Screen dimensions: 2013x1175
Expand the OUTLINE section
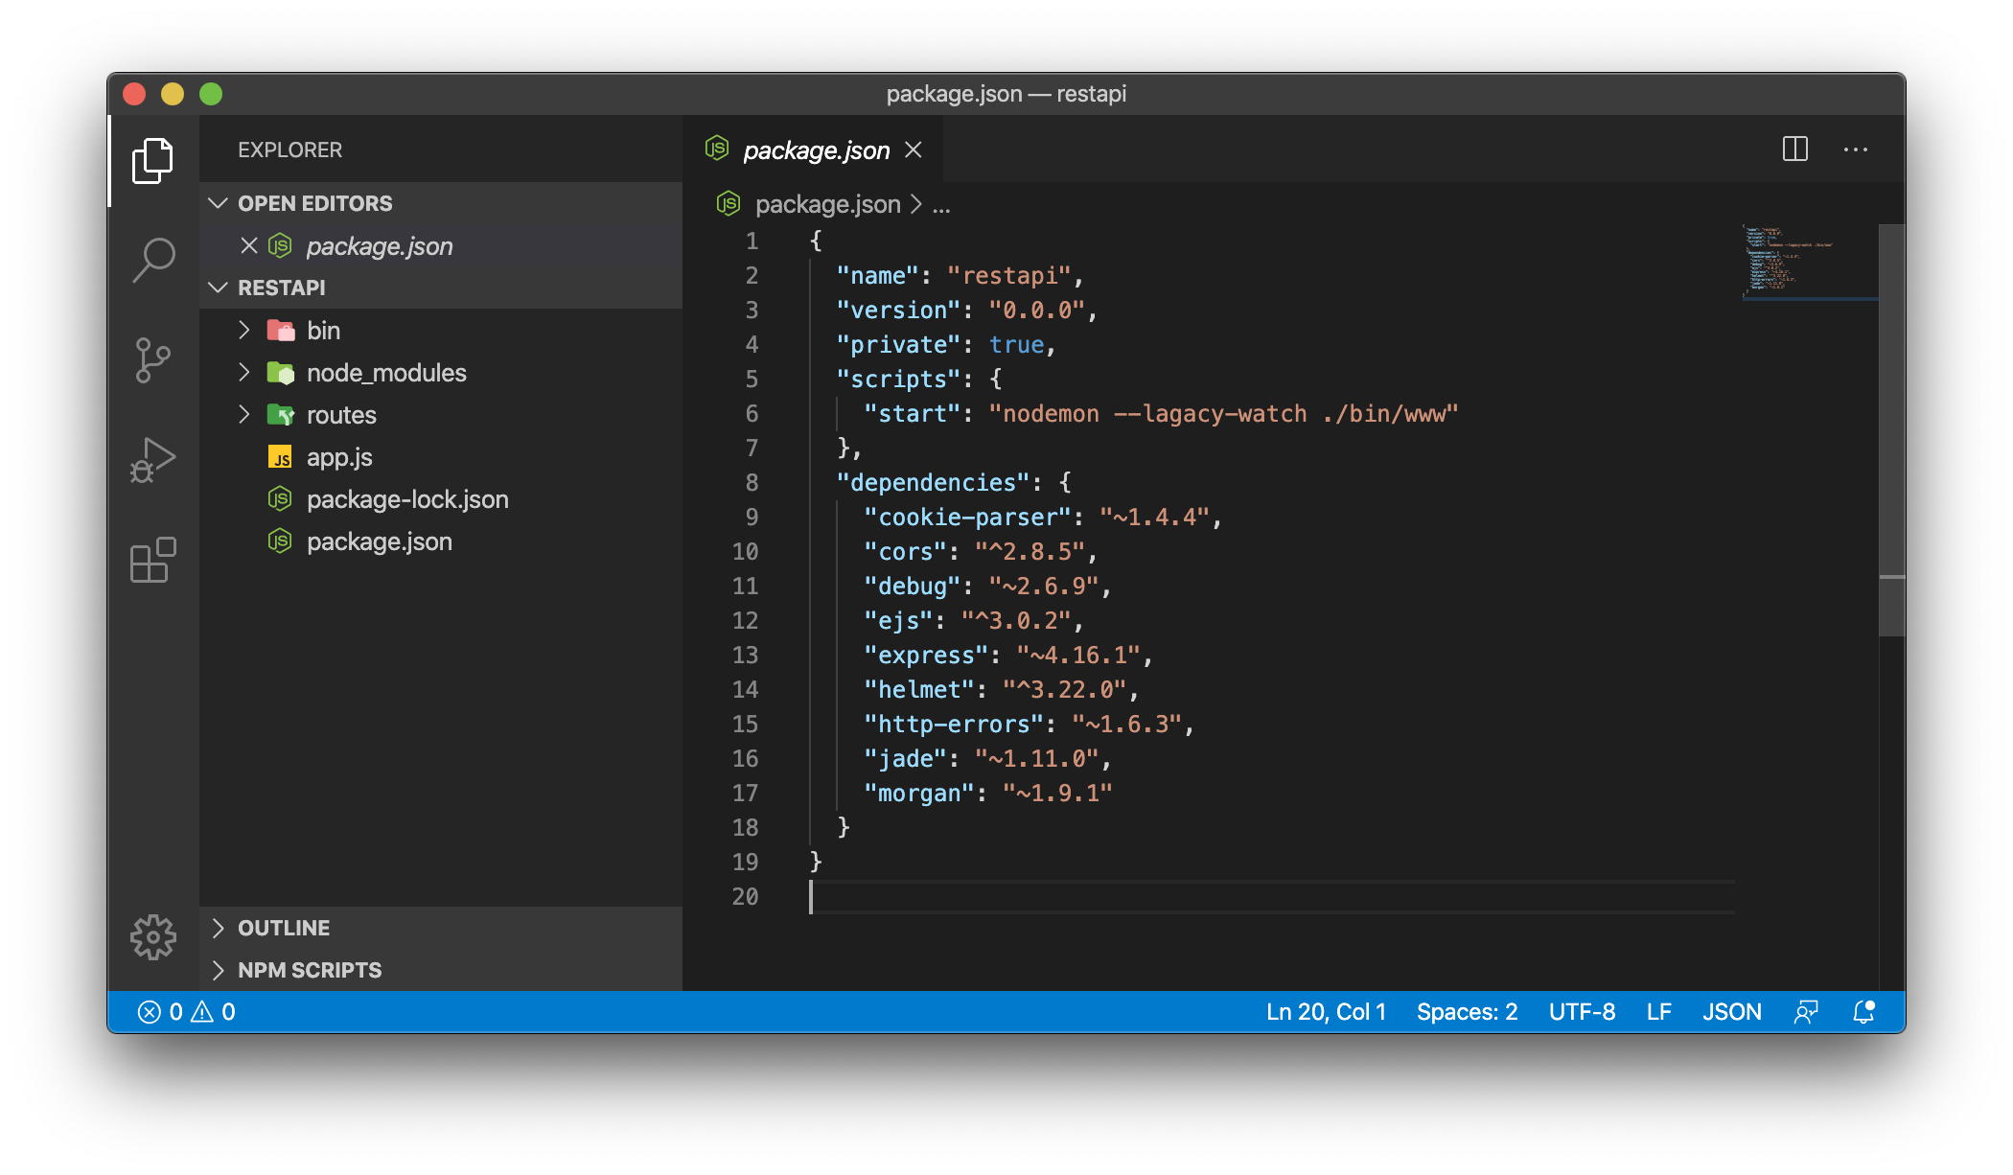coord(284,928)
